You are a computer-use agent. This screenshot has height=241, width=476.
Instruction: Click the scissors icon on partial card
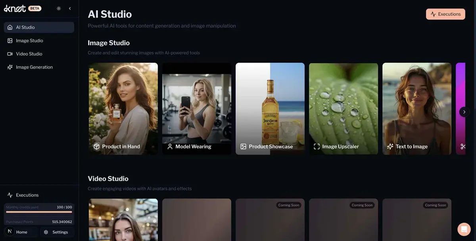pos(463,147)
